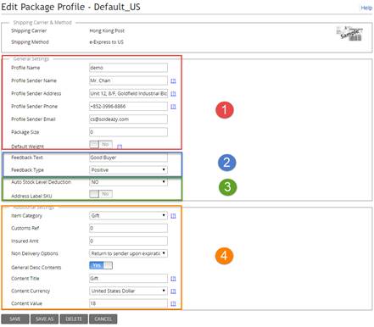The image size is (374, 327).
Task: Click the 'e-Express to US' method text
Action: (x=106, y=42)
